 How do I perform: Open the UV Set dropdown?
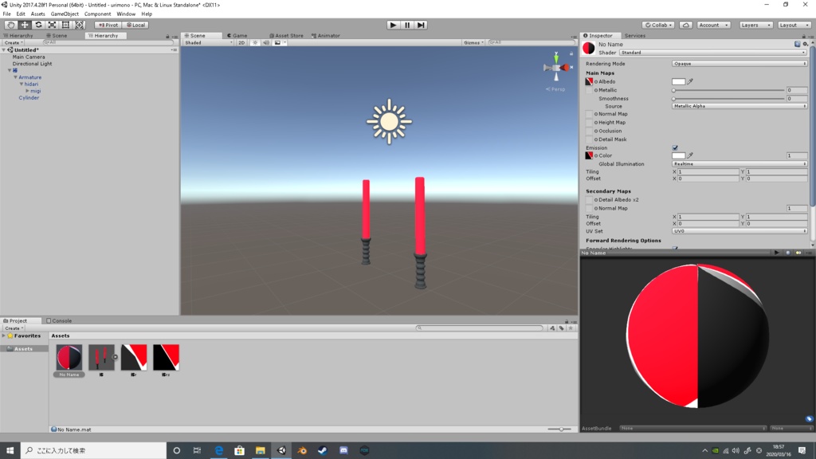coord(739,231)
